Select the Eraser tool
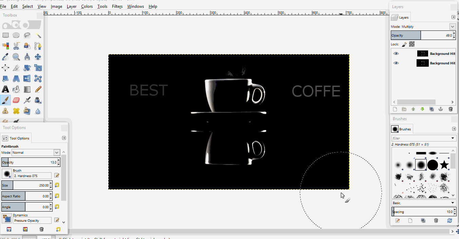Viewport: 459px width, 239px height. coord(16,100)
